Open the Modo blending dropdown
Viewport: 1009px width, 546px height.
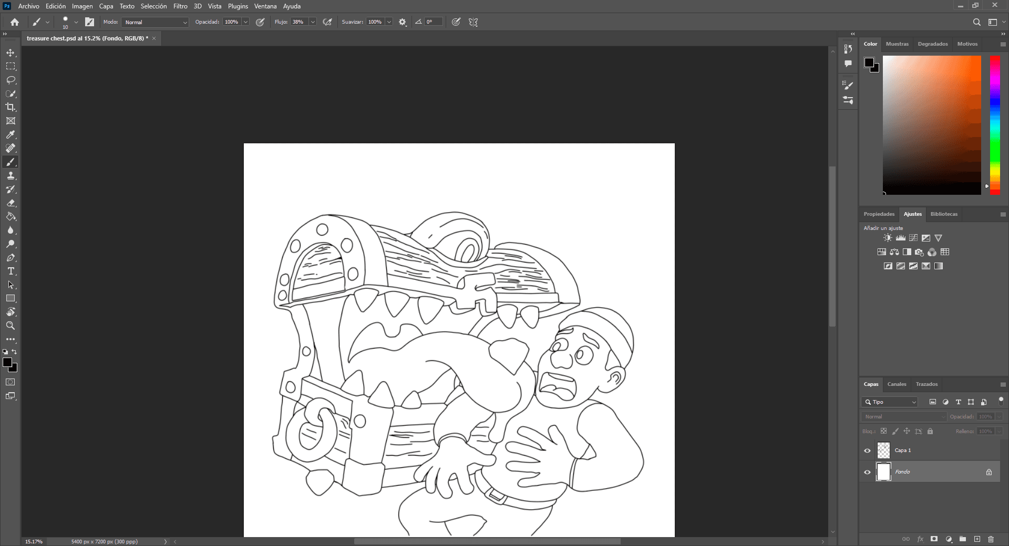(x=155, y=22)
